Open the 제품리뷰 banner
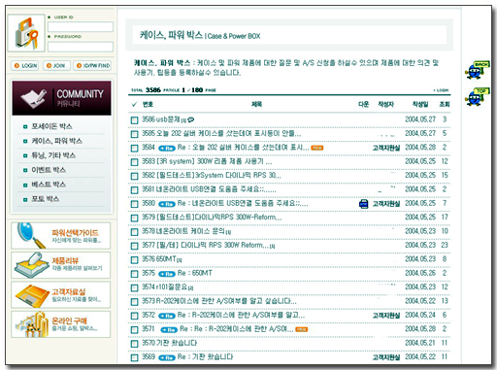Screen dimensions: 497x370 60,265
